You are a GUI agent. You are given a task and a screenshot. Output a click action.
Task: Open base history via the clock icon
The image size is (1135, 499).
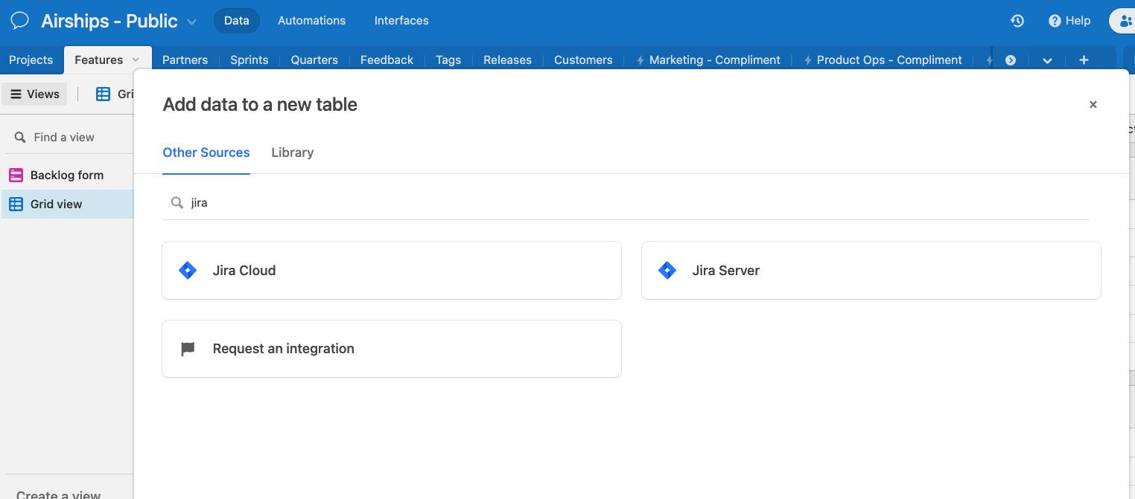coord(1017,21)
